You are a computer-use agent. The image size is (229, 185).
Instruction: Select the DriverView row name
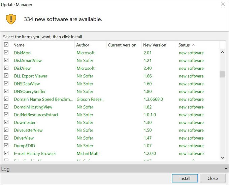pyautogui.click(x=24, y=138)
